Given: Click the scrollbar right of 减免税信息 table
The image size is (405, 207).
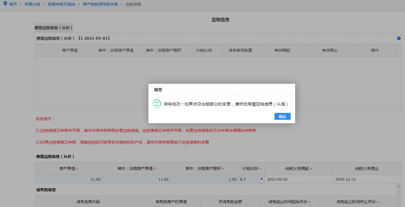Looking at the screenshot, I should [398, 196].
